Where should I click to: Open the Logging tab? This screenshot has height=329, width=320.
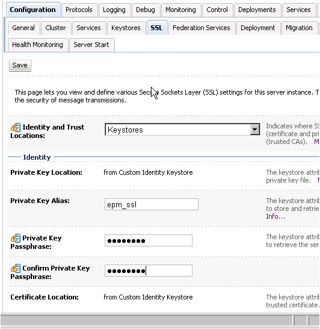click(x=114, y=10)
